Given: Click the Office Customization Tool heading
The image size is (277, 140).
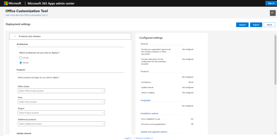Looking at the screenshot, I should coord(27,11).
